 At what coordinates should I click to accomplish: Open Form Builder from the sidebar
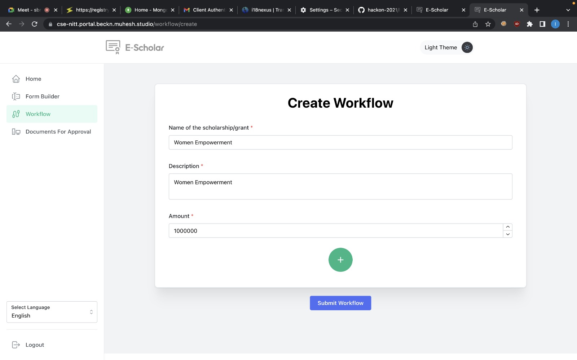click(52, 96)
